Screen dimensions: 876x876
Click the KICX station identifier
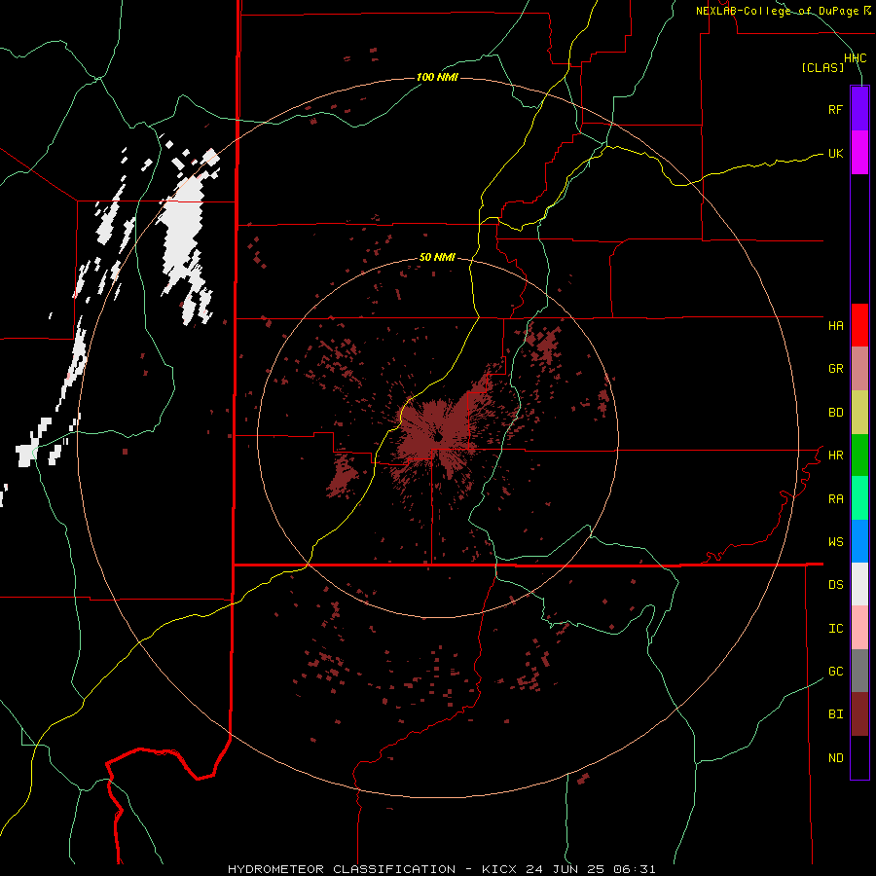click(x=499, y=869)
